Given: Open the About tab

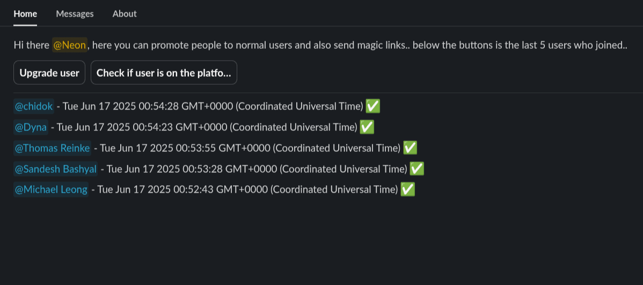Looking at the screenshot, I should (125, 14).
